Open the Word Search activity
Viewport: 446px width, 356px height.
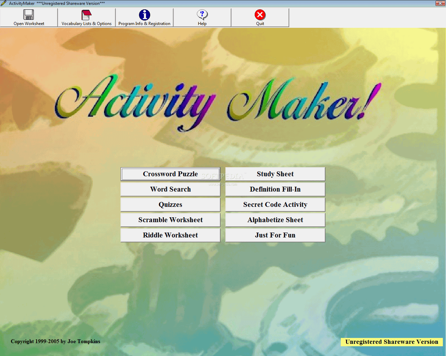pos(170,189)
